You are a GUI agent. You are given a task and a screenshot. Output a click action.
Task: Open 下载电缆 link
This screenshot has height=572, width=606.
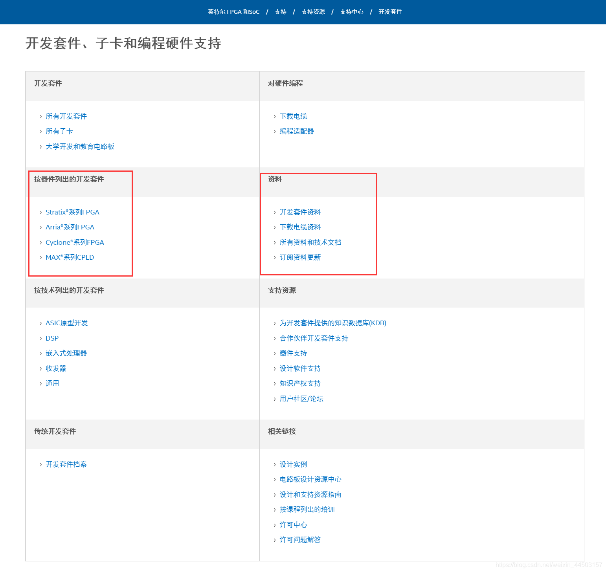[x=294, y=116]
